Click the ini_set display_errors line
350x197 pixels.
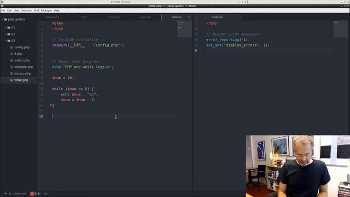pos(238,45)
